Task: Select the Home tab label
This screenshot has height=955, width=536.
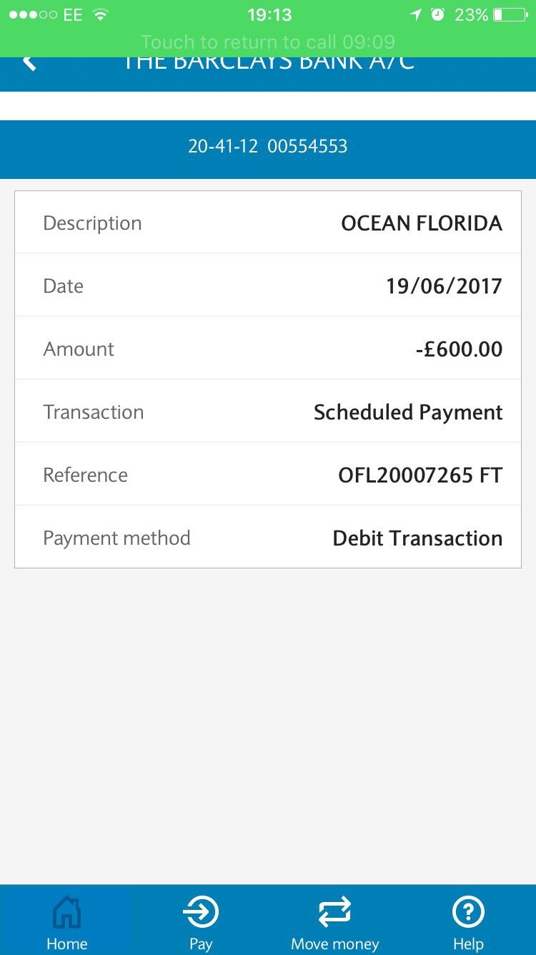Action: [x=66, y=944]
